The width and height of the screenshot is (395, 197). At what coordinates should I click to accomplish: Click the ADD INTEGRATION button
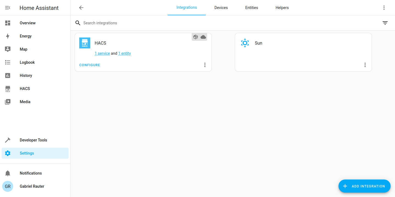(x=365, y=186)
